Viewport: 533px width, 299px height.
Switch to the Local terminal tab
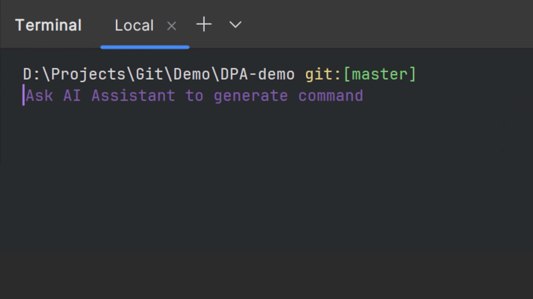(134, 25)
